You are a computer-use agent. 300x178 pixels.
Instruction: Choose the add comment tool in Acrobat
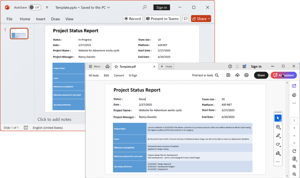coord(278,127)
